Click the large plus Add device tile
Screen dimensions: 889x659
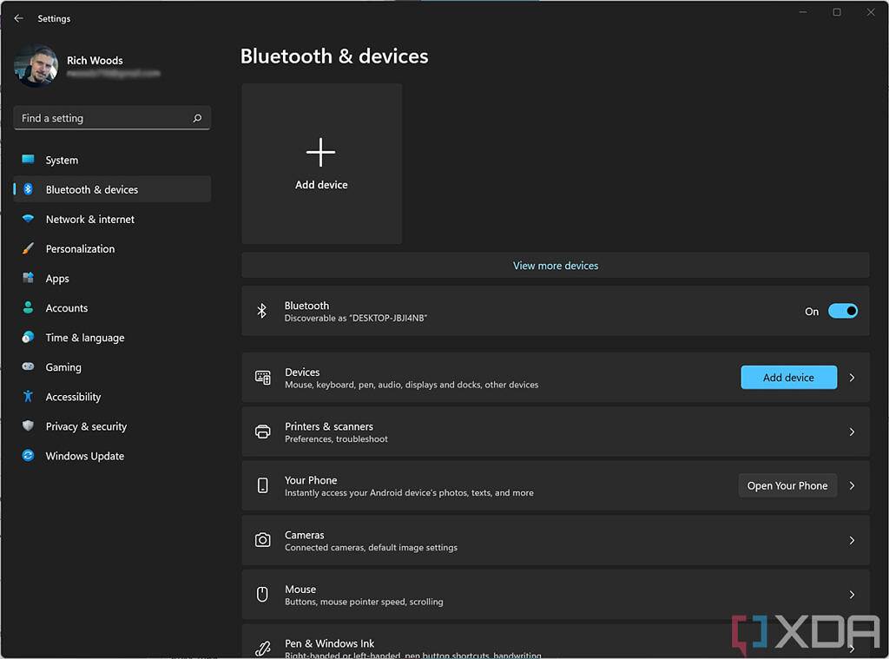[321, 163]
